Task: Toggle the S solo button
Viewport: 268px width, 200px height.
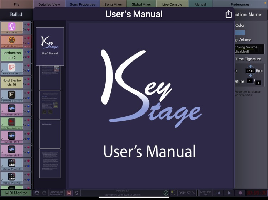Action: pyautogui.click(x=76, y=193)
